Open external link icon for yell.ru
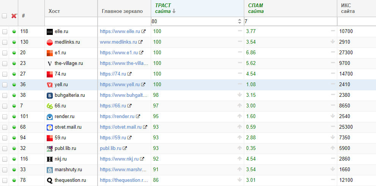 point(143,84)
